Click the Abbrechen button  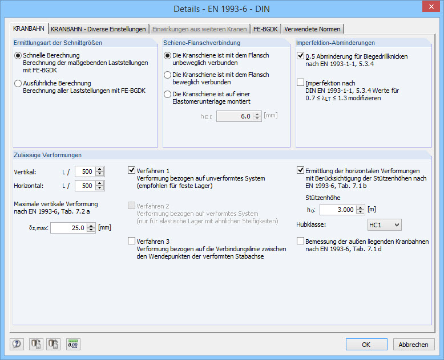pos(413,345)
